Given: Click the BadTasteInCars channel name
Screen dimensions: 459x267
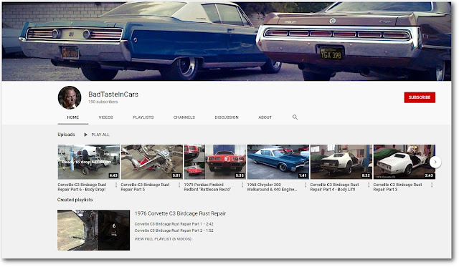Looking at the screenshot, I should [x=113, y=94].
